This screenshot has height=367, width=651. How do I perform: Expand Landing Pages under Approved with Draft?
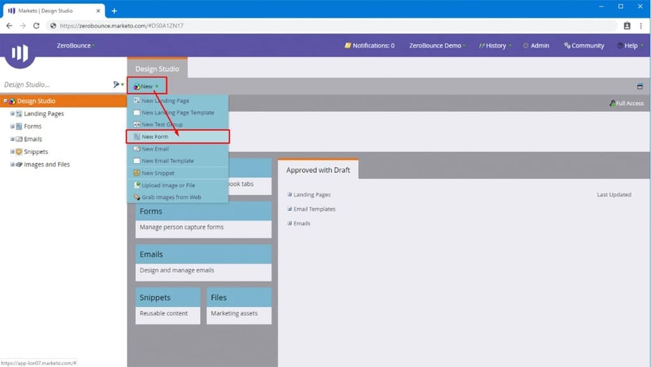pyautogui.click(x=289, y=194)
